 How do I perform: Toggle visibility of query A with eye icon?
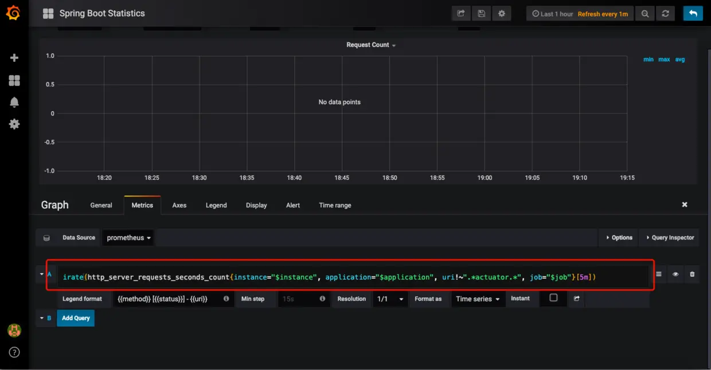click(x=675, y=274)
